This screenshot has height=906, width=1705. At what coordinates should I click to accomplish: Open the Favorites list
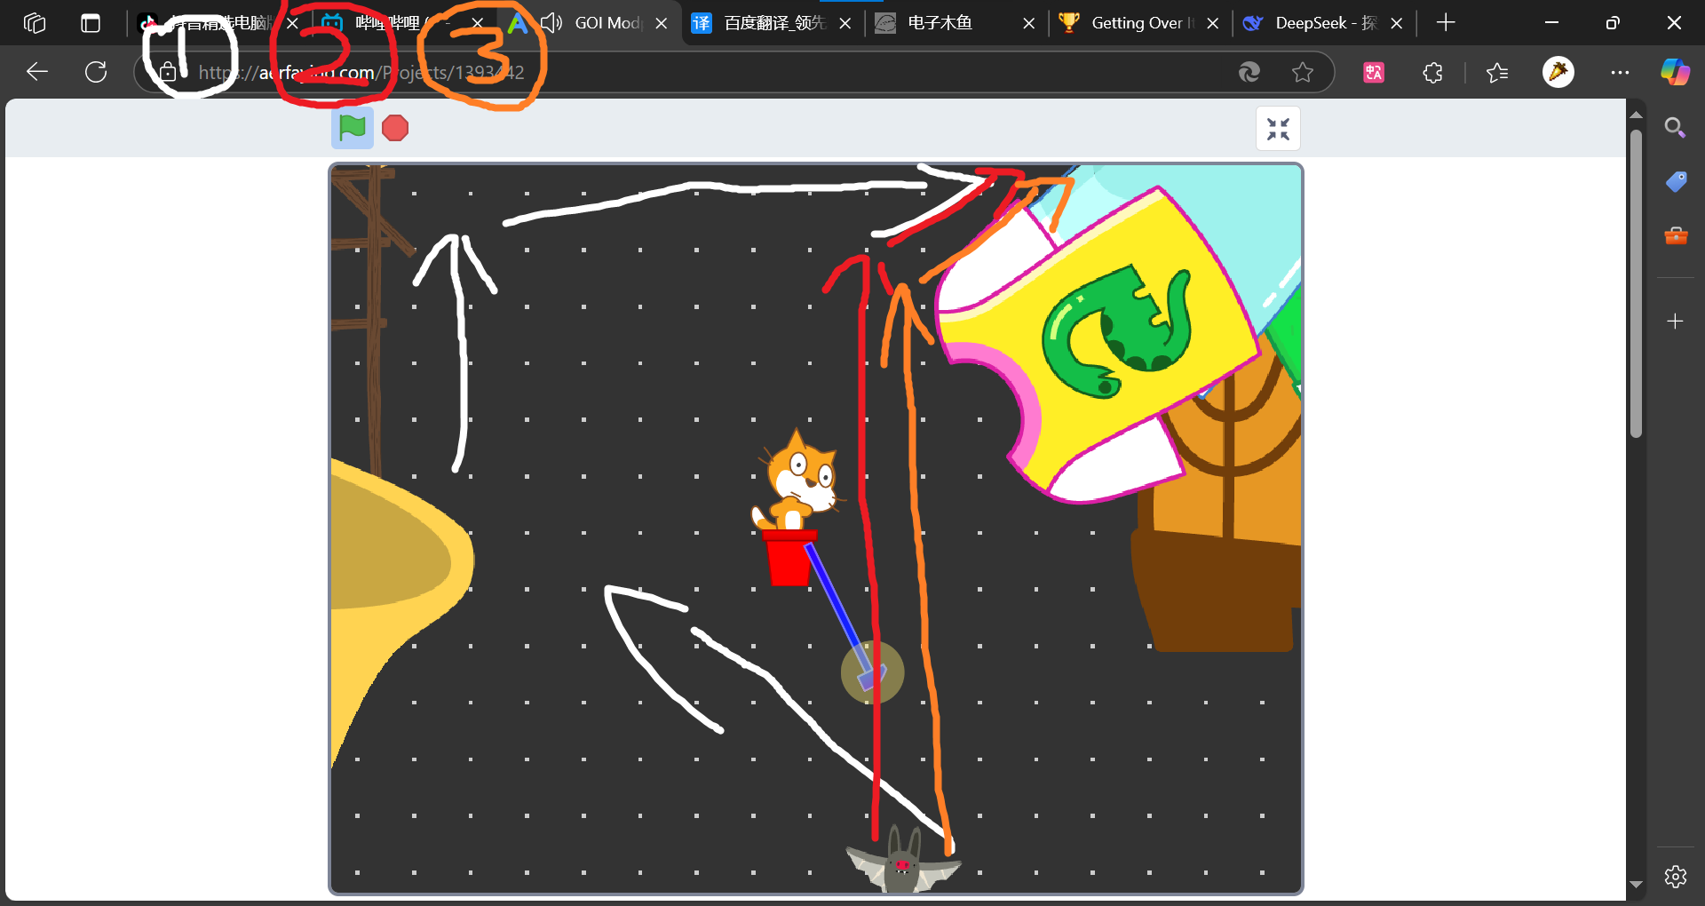(1497, 72)
